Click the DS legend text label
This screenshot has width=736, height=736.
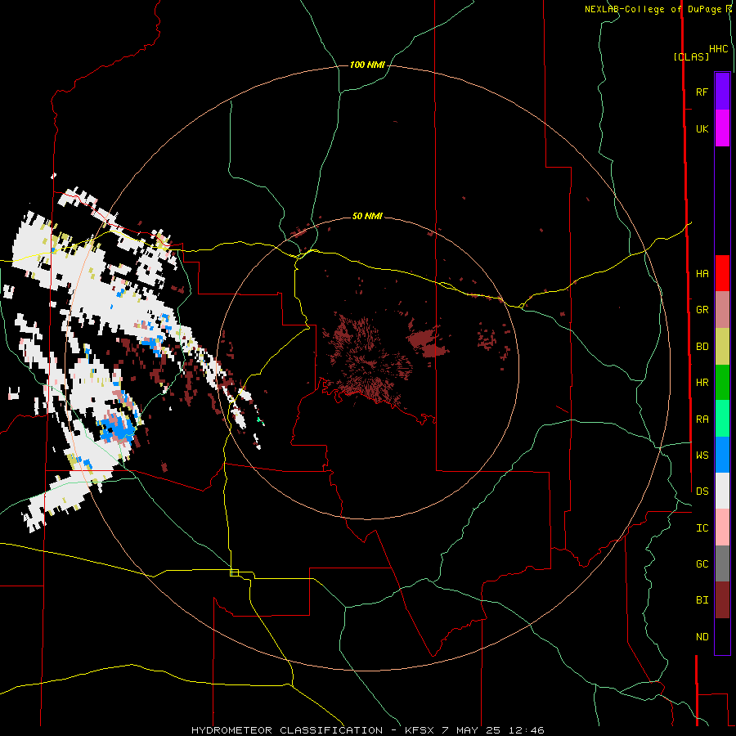[702, 491]
